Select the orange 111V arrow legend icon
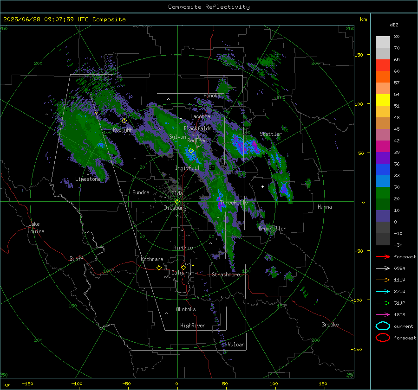This screenshot has height=390, width=418. (383, 280)
